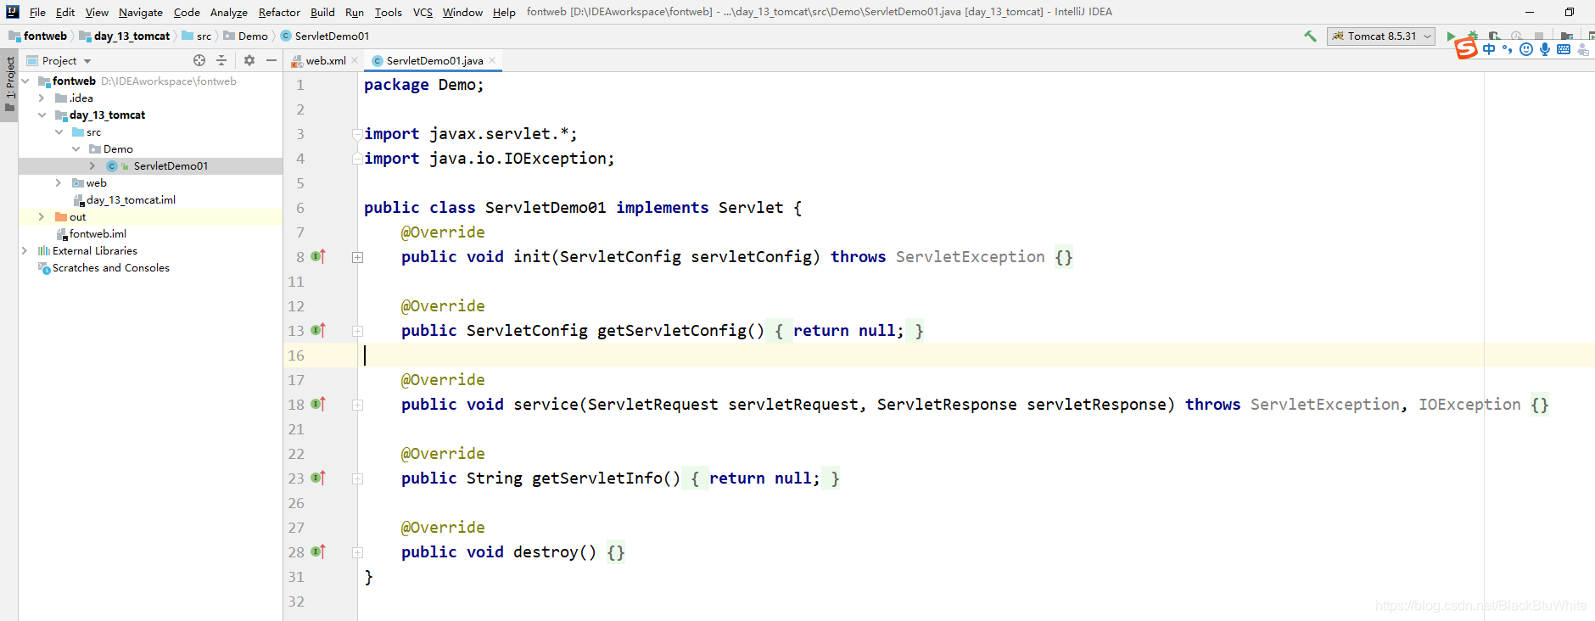Click implements-method gutter icon on line 28
1595x621 pixels.
click(x=318, y=551)
